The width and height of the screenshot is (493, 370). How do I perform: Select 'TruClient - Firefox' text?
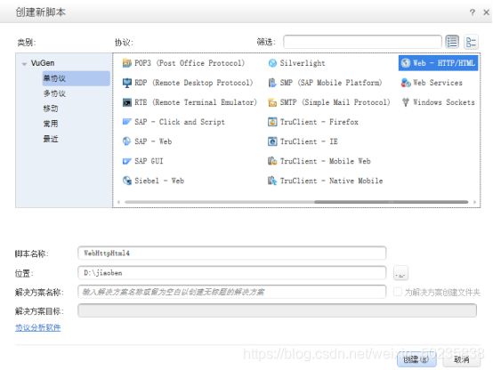coord(319,122)
